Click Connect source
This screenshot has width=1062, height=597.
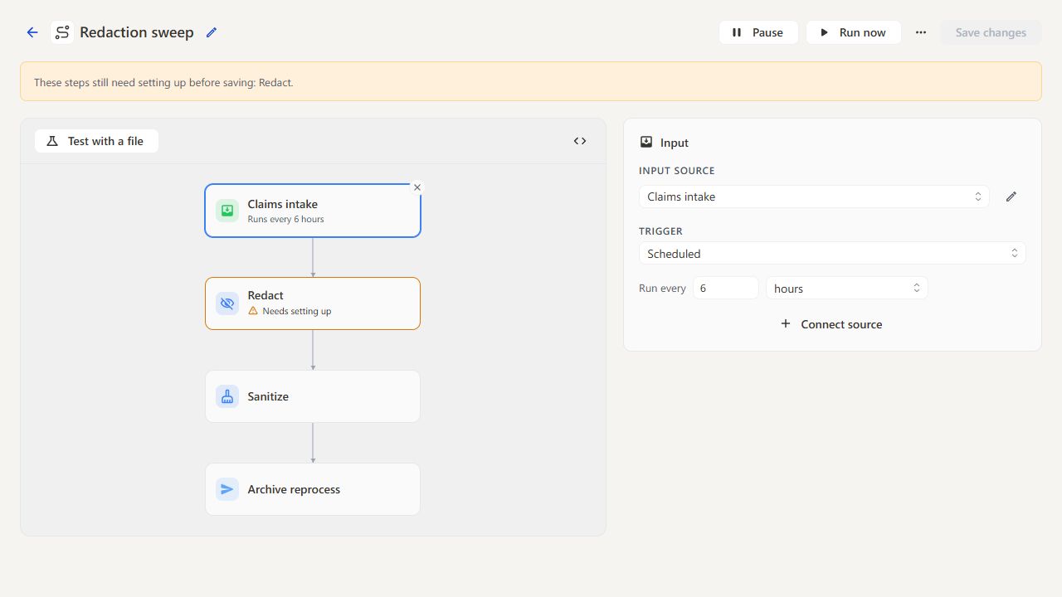(x=832, y=324)
